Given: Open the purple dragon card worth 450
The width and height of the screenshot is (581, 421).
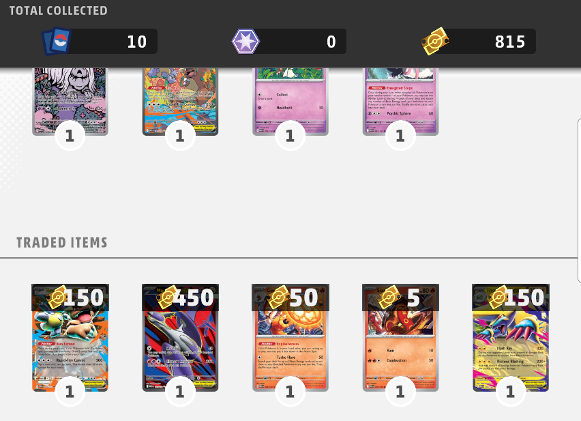Looking at the screenshot, I should 181,338.
